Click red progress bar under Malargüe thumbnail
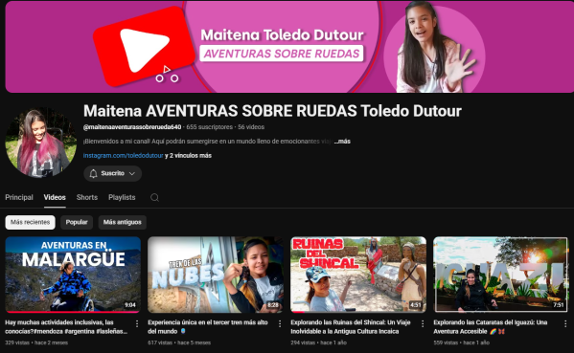 73,312
